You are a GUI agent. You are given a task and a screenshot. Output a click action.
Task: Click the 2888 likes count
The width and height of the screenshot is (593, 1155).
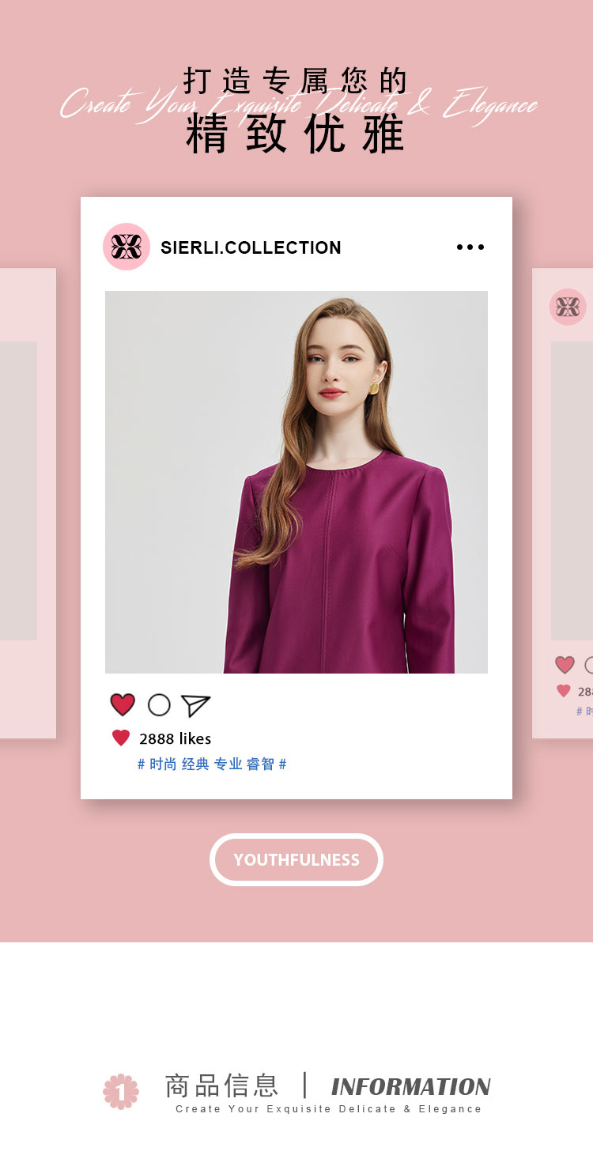pyautogui.click(x=175, y=738)
